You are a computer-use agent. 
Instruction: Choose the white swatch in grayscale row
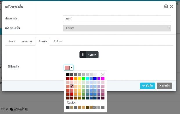coord(99,75)
